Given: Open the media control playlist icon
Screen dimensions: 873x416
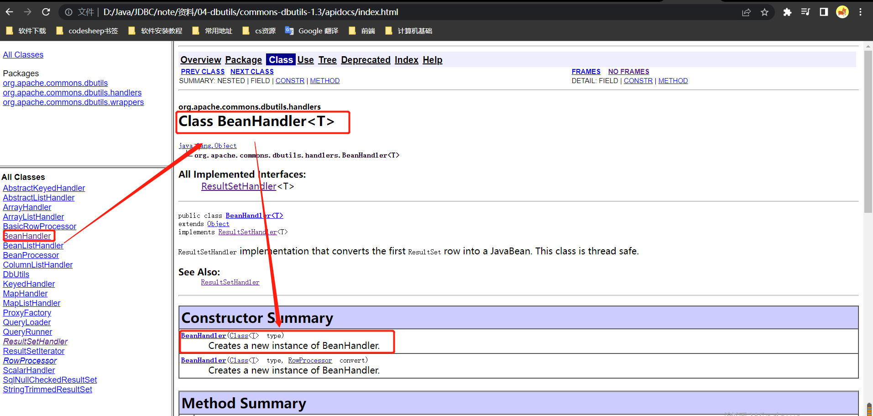Looking at the screenshot, I should click(x=805, y=12).
